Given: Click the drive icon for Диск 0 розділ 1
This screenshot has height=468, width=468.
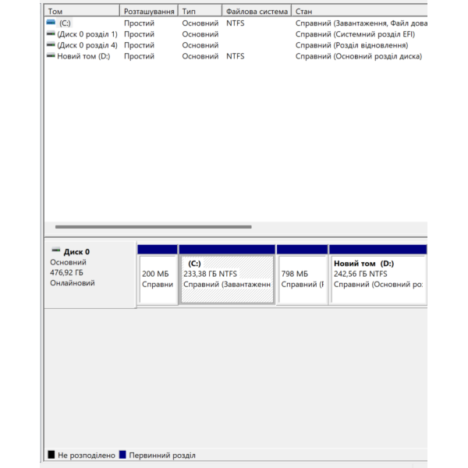Looking at the screenshot, I should (x=51, y=34).
